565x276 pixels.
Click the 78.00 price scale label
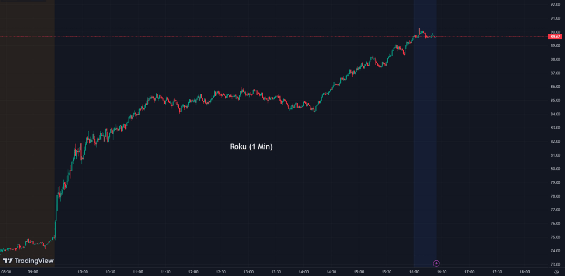[555, 196]
